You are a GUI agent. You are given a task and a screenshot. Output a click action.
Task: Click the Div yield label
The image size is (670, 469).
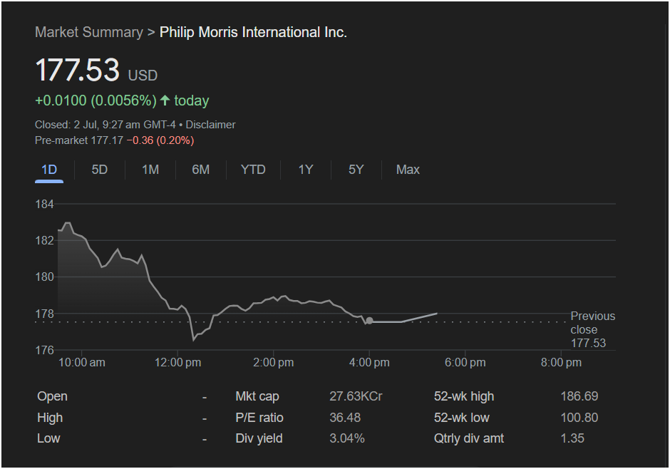(259, 438)
